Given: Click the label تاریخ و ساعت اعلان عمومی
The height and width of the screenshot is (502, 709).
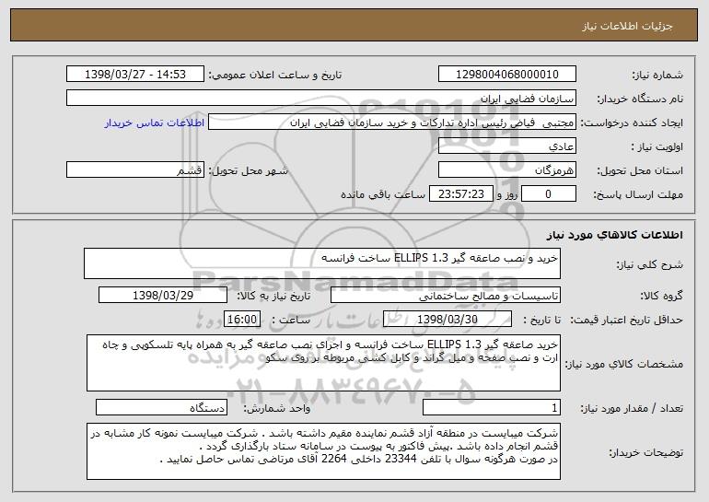Looking at the screenshot, I should pyautogui.click(x=275, y=76).
